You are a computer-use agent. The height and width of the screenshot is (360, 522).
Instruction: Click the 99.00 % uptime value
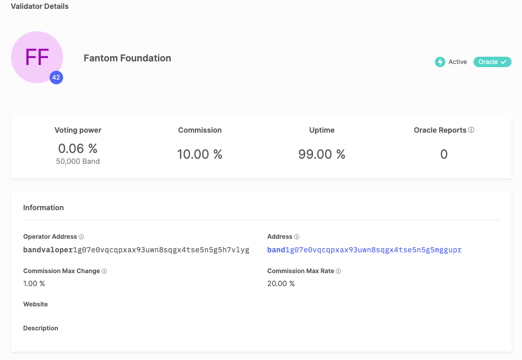click(x=322, y=154)
